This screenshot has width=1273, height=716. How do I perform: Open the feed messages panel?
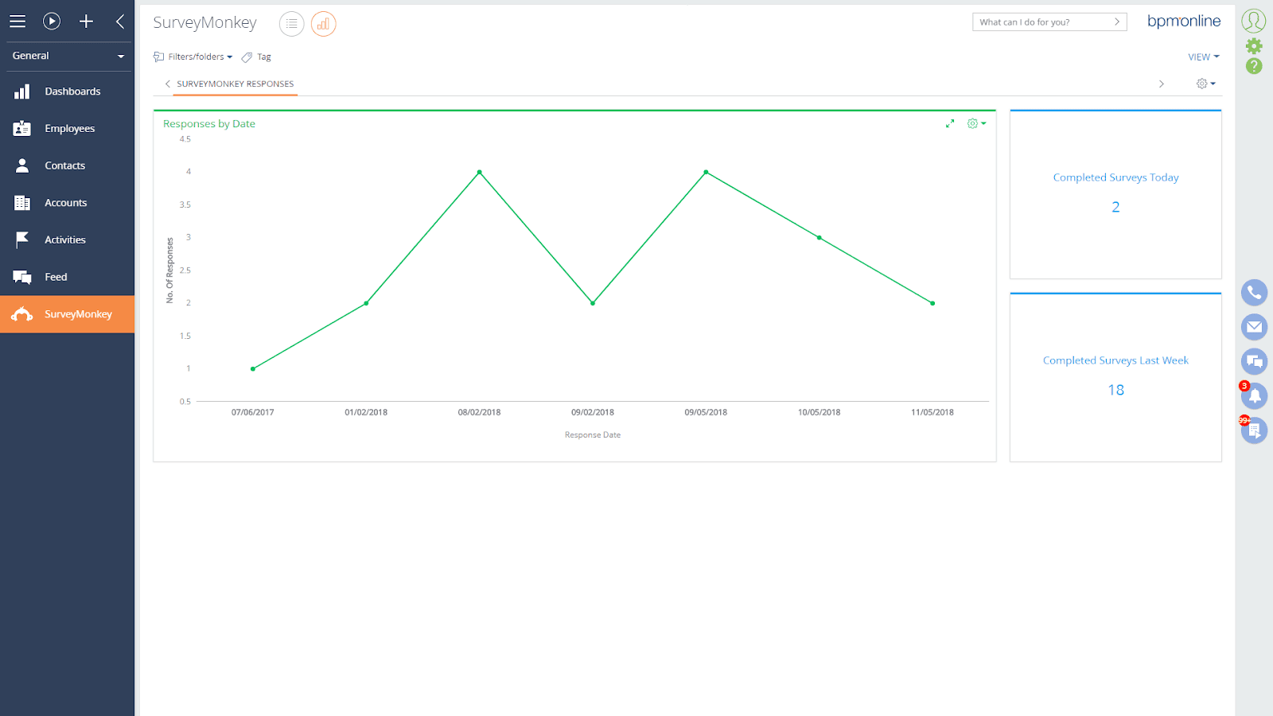[1254, 362]
